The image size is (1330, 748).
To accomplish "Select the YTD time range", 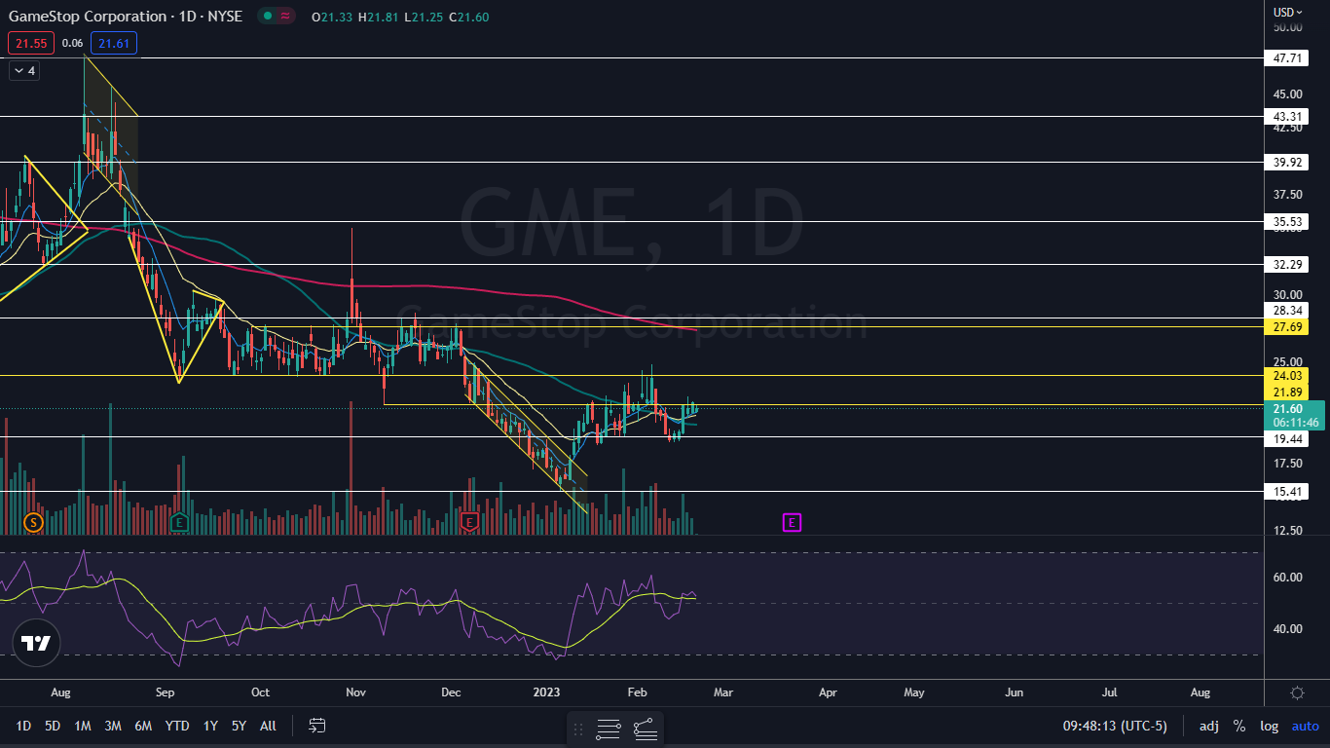I will click(x=177, y=726).
